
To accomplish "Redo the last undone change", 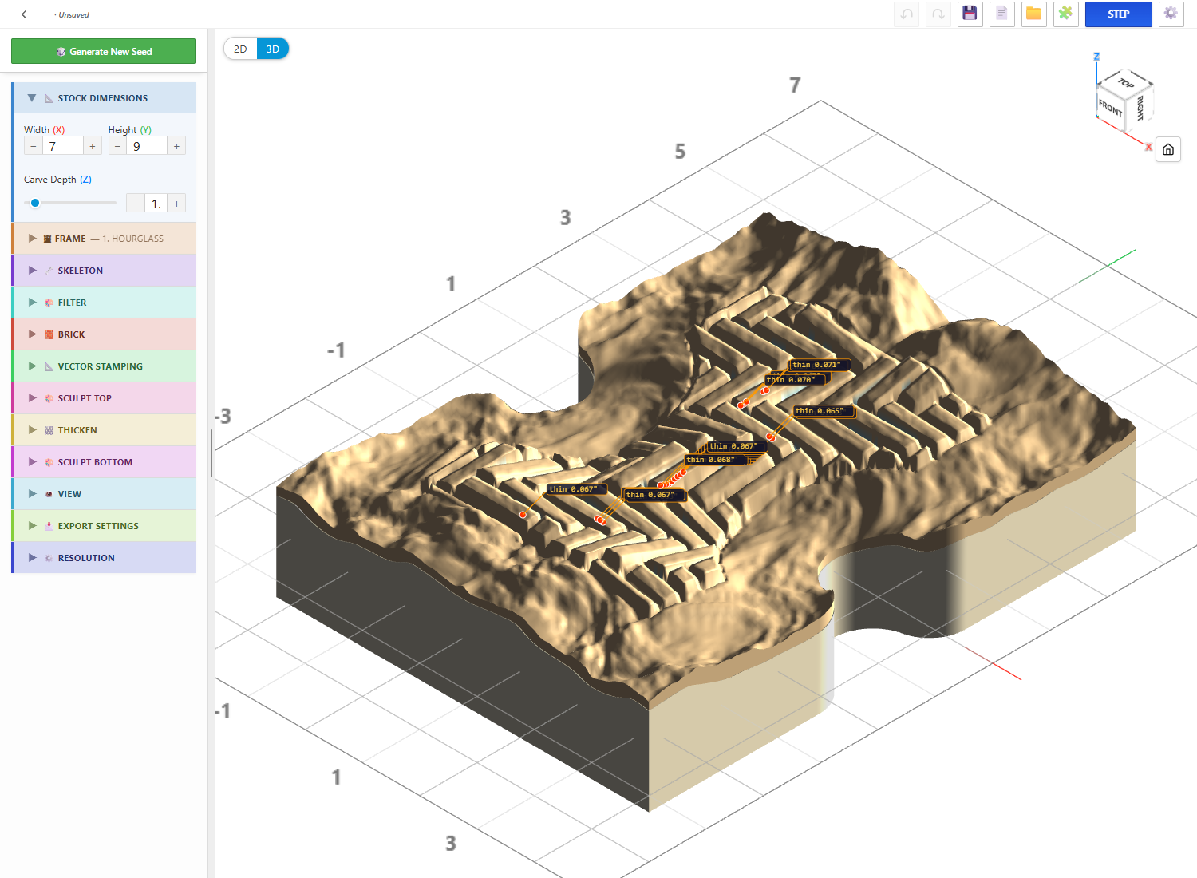I will [x=938, y=14].
